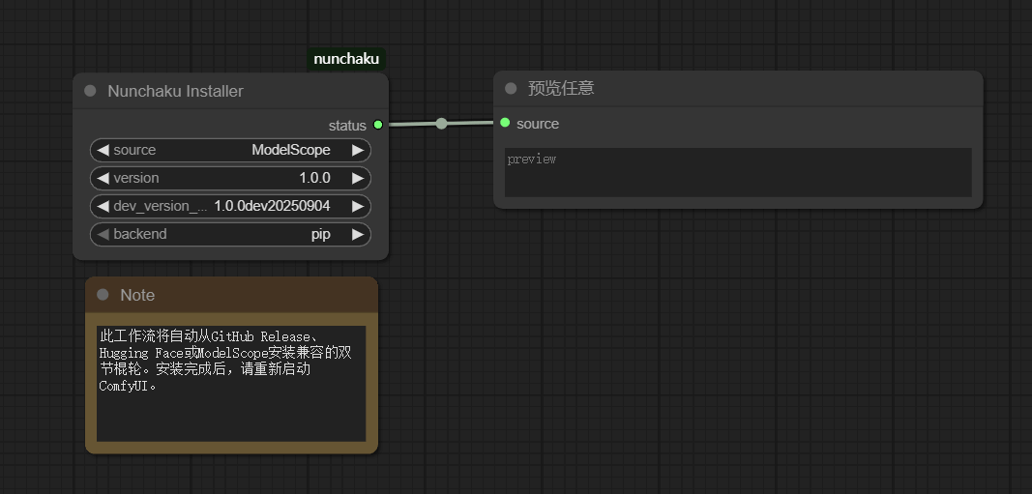Advance version past 1.0.0 with right arrow

click(x=358, y=178)
